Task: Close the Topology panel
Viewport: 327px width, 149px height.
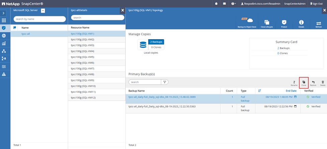Action: pos(324,10)
